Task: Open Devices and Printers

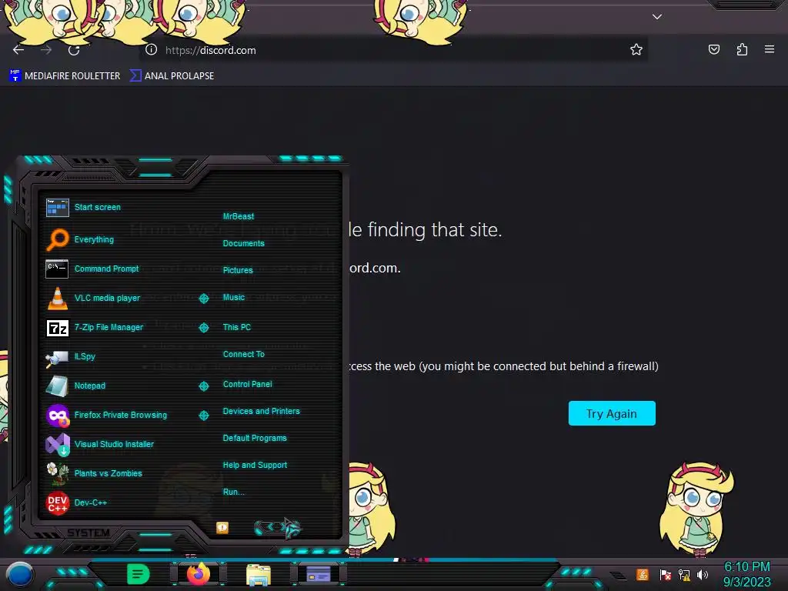Action: click(x=261, y=411)
